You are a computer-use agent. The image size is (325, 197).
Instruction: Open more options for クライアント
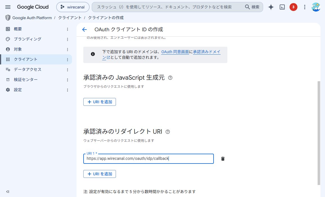tap(67, 59)
